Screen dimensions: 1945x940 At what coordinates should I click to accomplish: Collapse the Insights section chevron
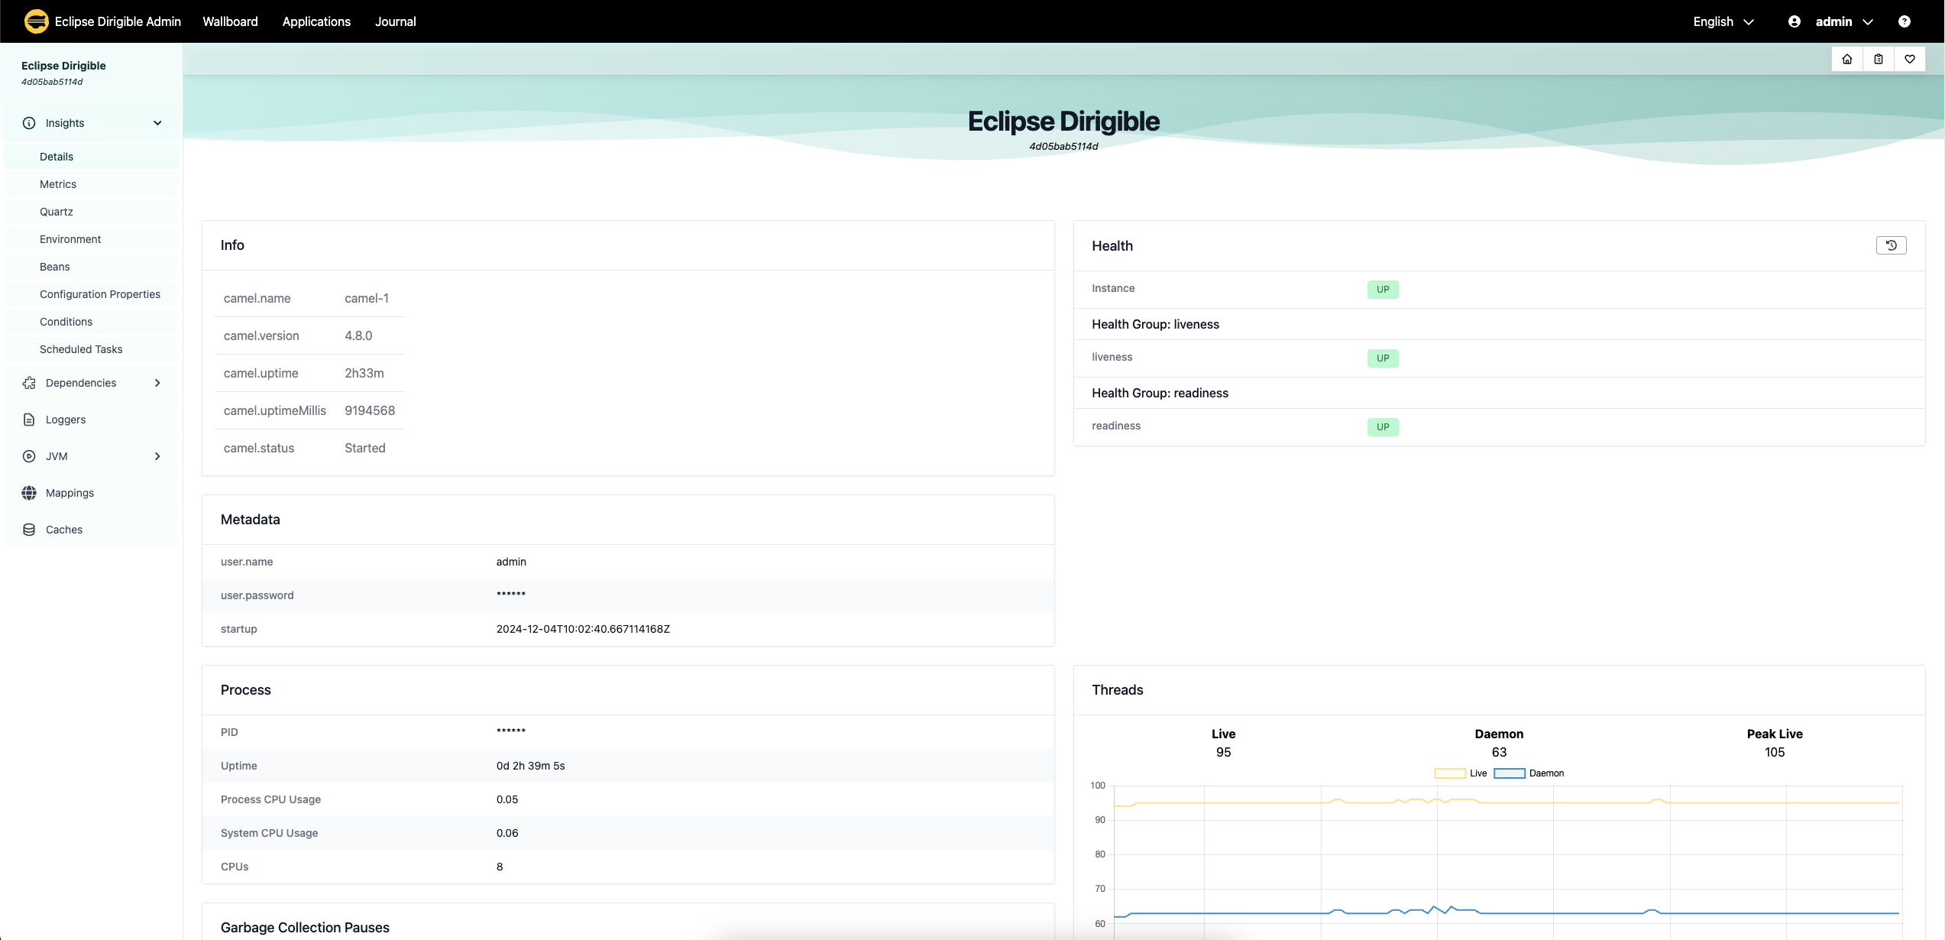[x=157, y=123]
